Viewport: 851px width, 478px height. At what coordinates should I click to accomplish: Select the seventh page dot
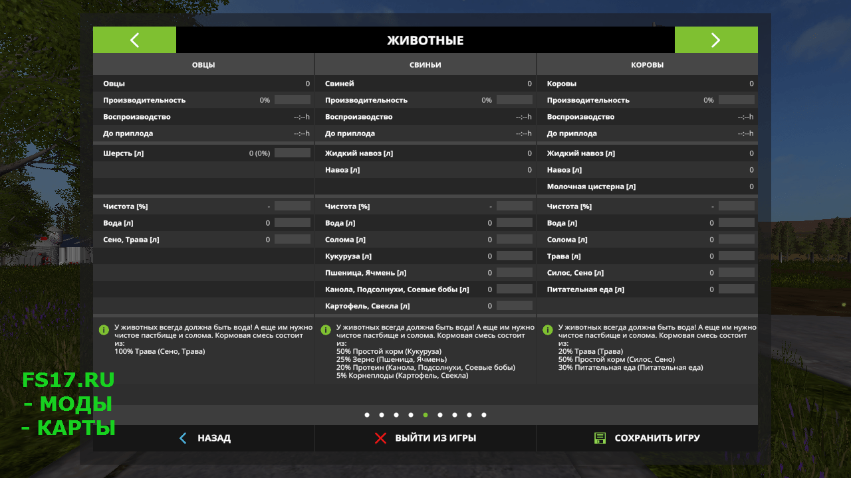455,415
